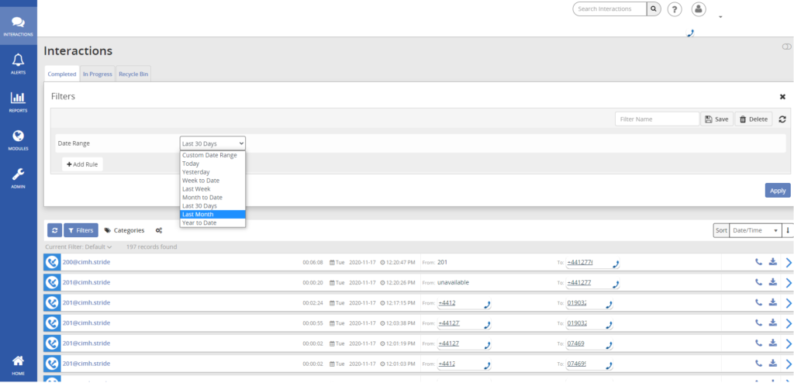Select the highlighted Last Month option
794x383 pixels.
click(212, 214)
